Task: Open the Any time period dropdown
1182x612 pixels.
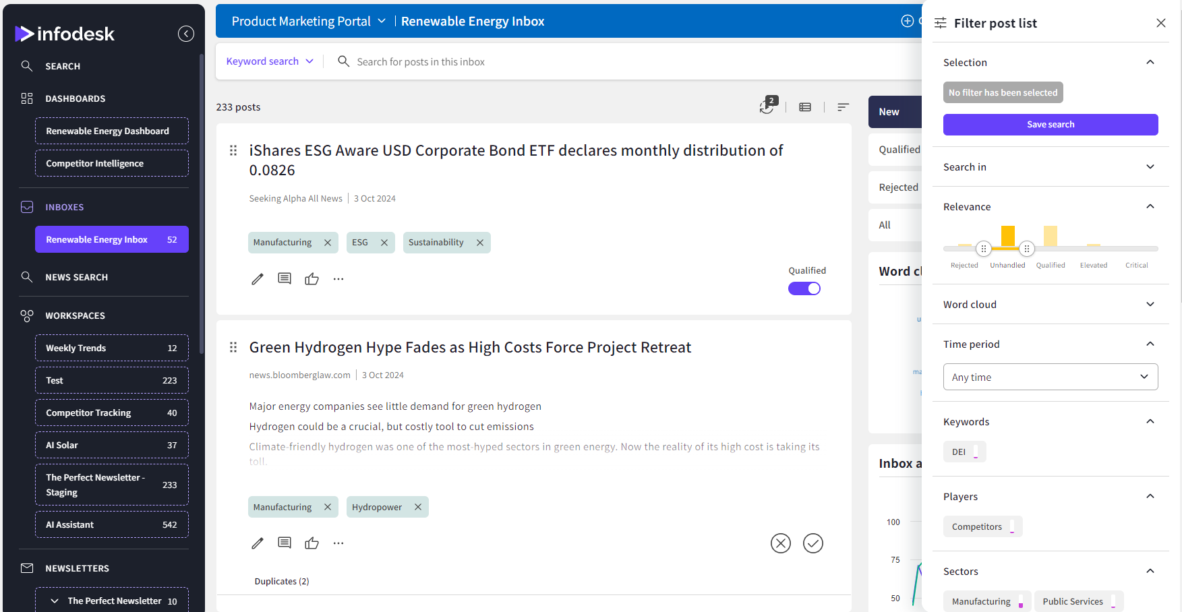Action: (x=1050, y=377)
